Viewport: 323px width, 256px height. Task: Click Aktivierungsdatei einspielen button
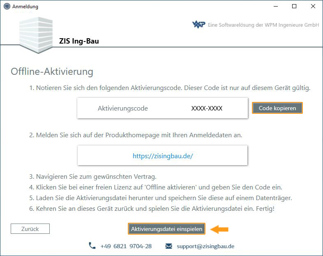pyautogui.click(x=166, y=229)
